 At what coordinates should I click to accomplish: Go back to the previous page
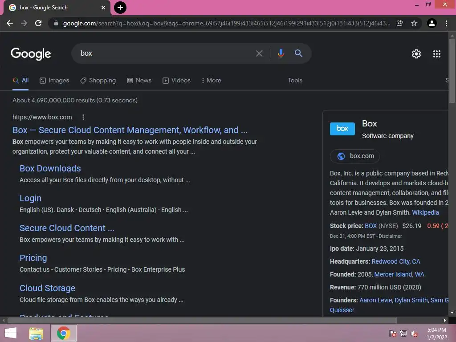[x=10, y=23]
